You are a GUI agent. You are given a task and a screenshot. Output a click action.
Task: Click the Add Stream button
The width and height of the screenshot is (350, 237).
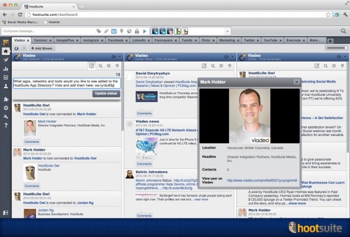tap(42, 48)
